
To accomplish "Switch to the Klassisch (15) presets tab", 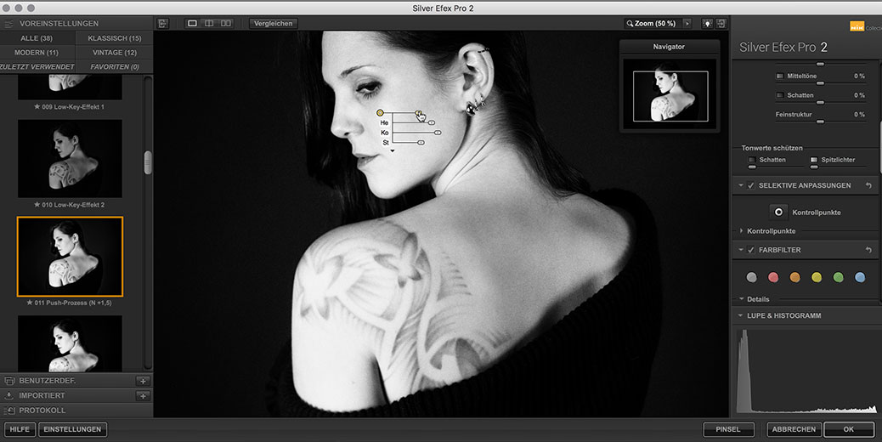I will tap(114, 38).
